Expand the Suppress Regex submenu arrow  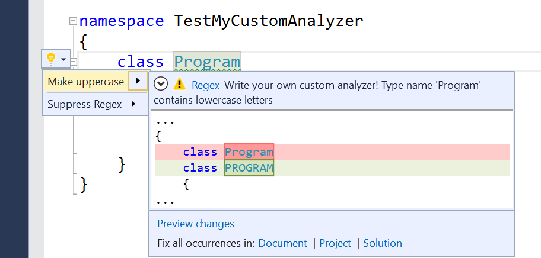click(133, 104)
